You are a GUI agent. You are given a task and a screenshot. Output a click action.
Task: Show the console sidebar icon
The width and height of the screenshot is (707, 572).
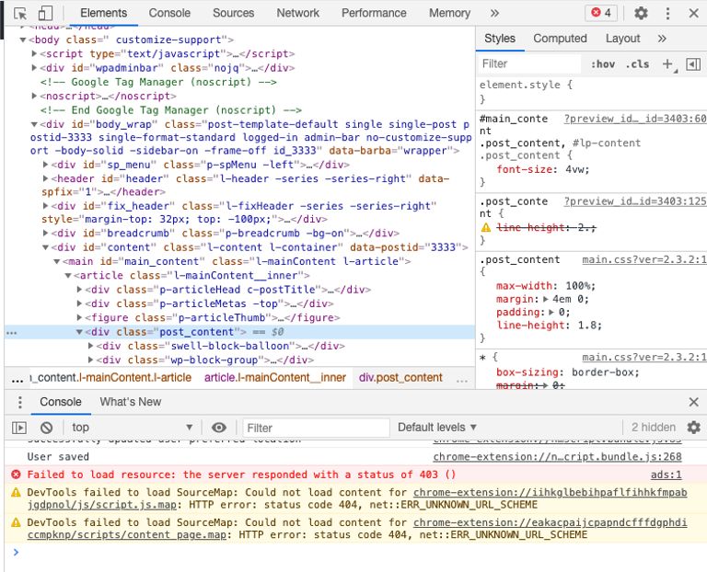point(19,428)
